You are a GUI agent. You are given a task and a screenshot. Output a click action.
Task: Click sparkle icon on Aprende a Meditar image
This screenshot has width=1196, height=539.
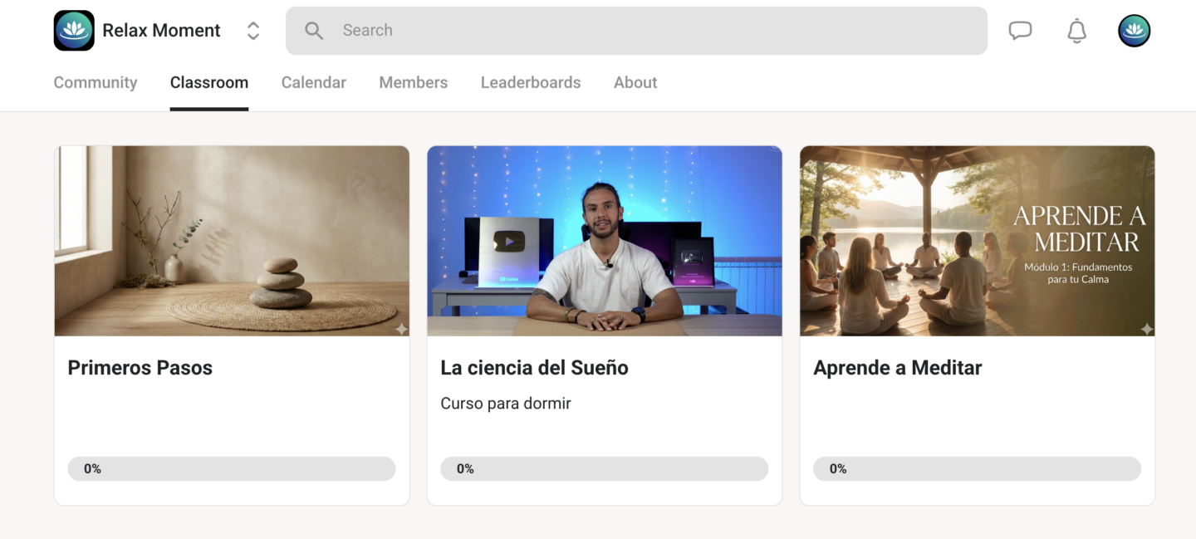(1147, 329)
